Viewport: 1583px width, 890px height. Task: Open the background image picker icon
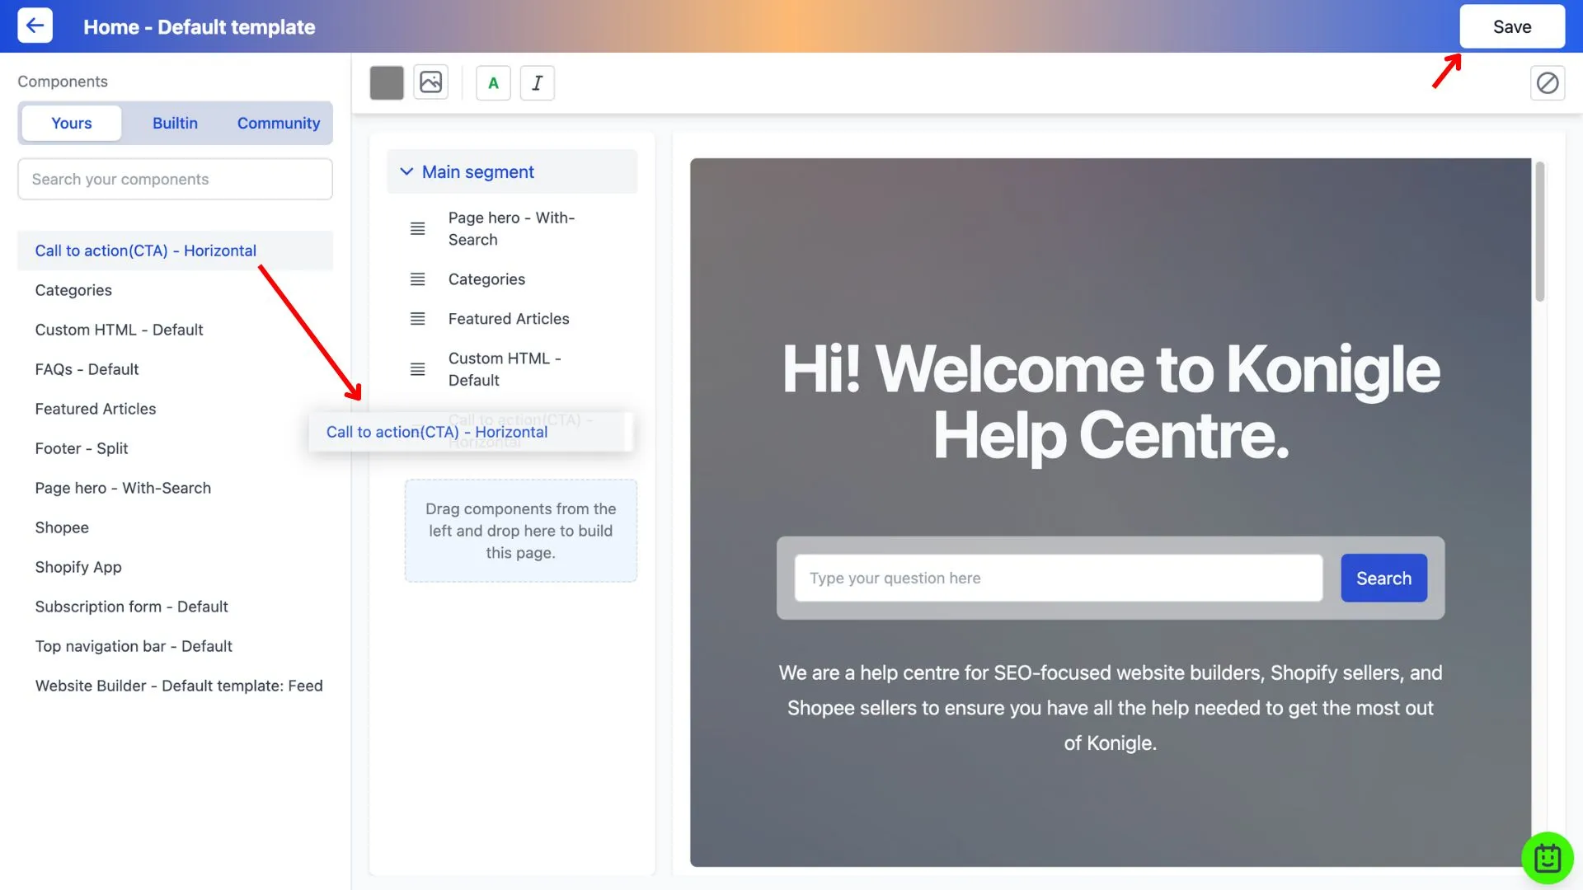pos(430,82)
